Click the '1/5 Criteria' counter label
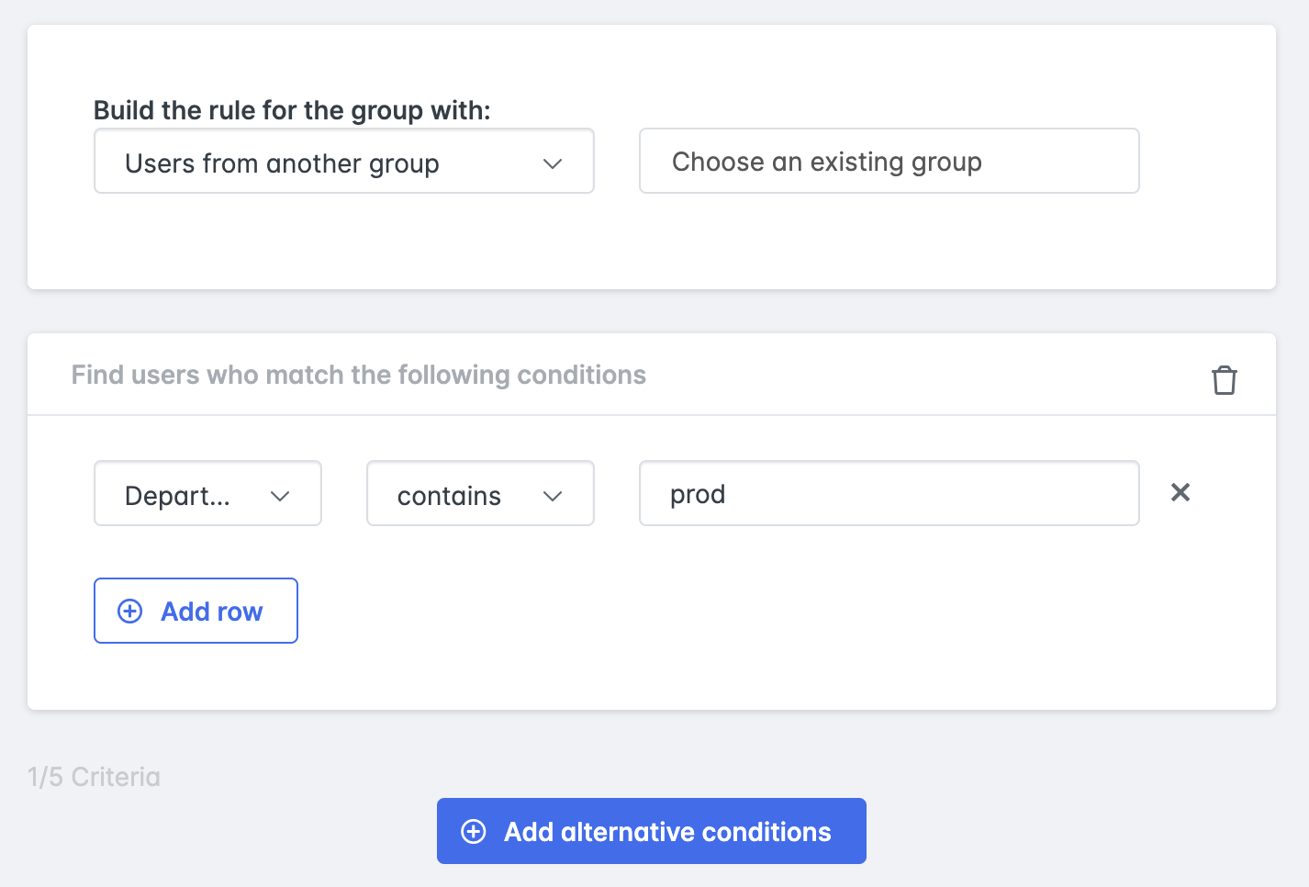This screenshot has height=887, width=1309. pos(95,776)
